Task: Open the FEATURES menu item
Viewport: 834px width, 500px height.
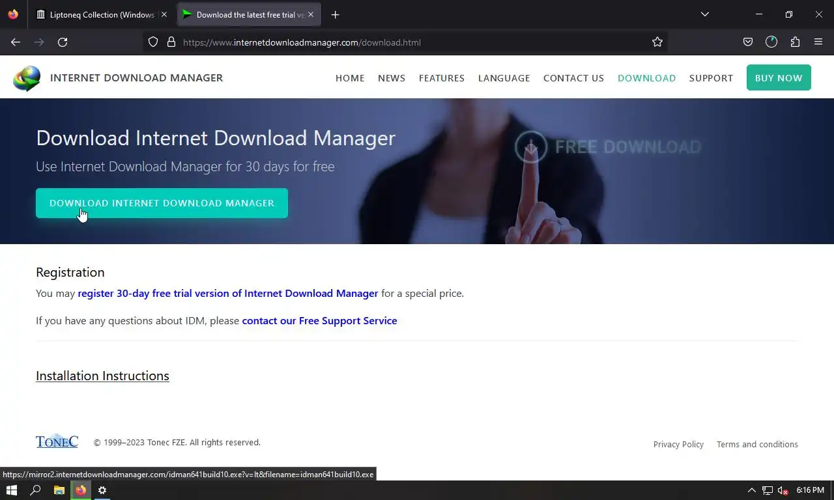Action: click(x=442, y=78)
